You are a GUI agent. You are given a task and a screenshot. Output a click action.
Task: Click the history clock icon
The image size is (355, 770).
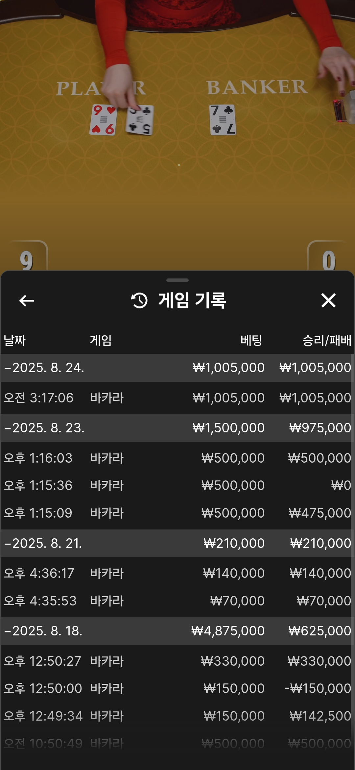coord(139,300)
